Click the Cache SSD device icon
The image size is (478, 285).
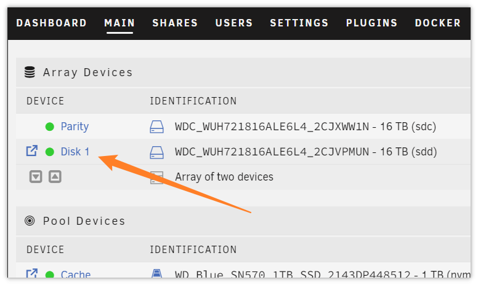point(156,273)
